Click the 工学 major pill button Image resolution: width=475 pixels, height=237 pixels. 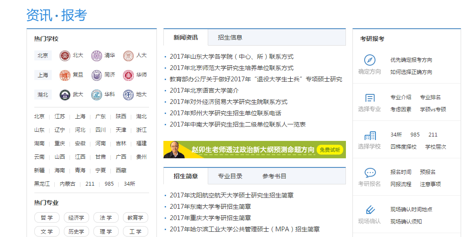point(136,231)
